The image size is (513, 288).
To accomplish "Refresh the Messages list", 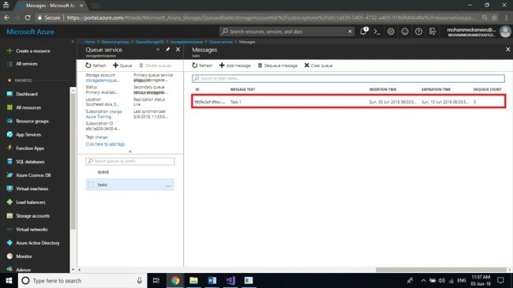I will click(x=202, y=65).
